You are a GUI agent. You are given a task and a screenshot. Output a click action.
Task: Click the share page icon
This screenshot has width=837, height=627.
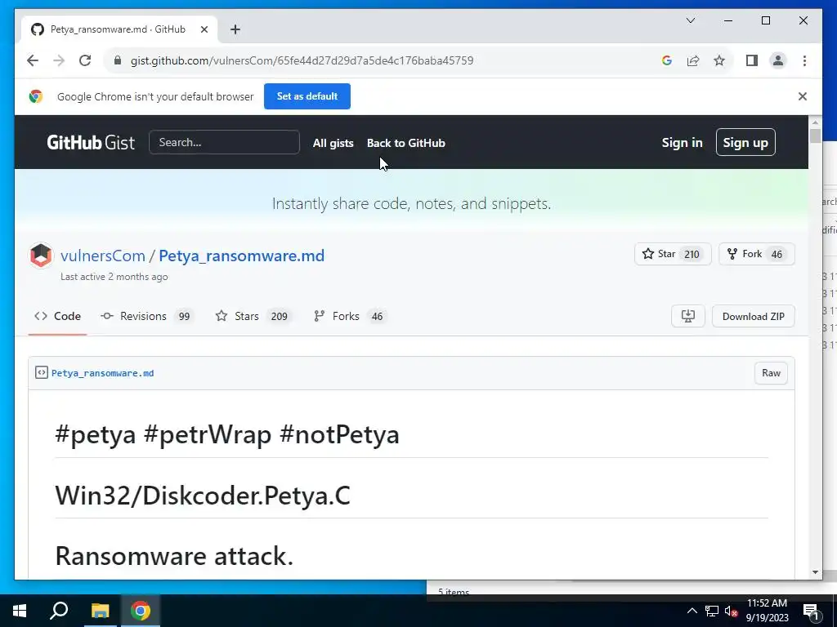pos(693,60)
